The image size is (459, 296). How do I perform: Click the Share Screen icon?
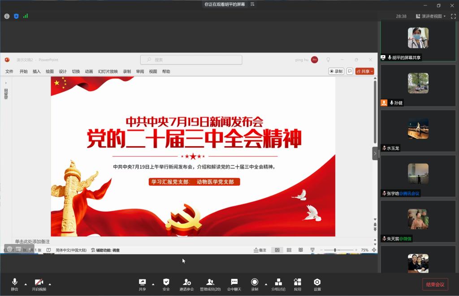tap(142, 282)
